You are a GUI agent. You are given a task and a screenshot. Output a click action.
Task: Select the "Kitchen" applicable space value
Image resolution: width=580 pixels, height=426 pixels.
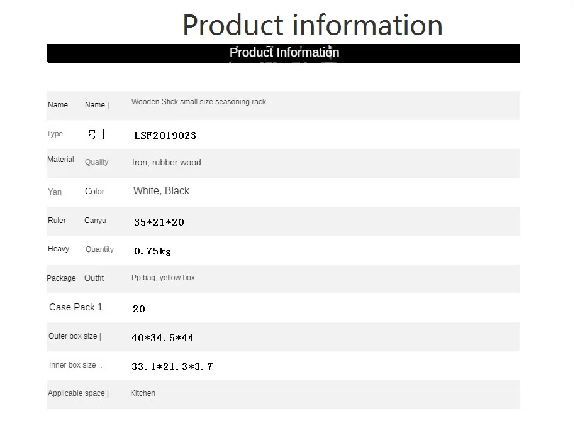143,393
